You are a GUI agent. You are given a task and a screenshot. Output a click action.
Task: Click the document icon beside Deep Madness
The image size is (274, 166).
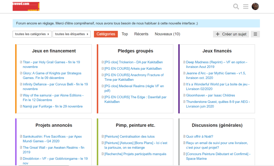184,62
